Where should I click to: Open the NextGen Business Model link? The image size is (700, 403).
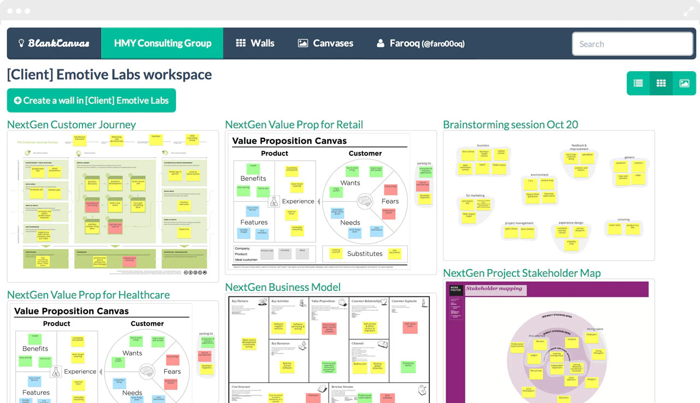(283, 287)
